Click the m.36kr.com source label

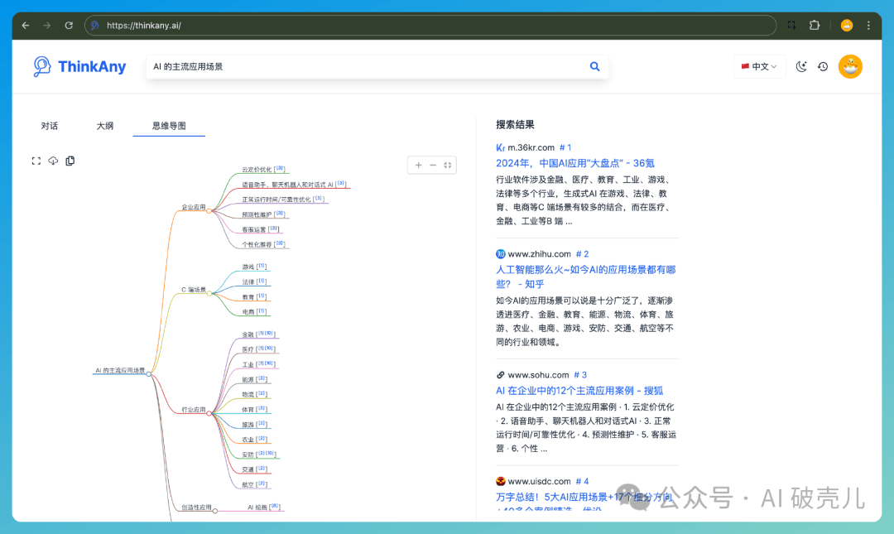tap(531, 147)
